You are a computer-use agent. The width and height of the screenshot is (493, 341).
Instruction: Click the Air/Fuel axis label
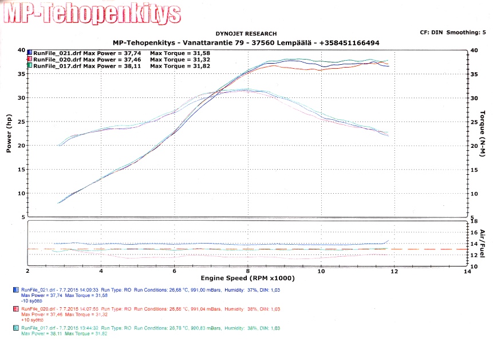(482, 244)
